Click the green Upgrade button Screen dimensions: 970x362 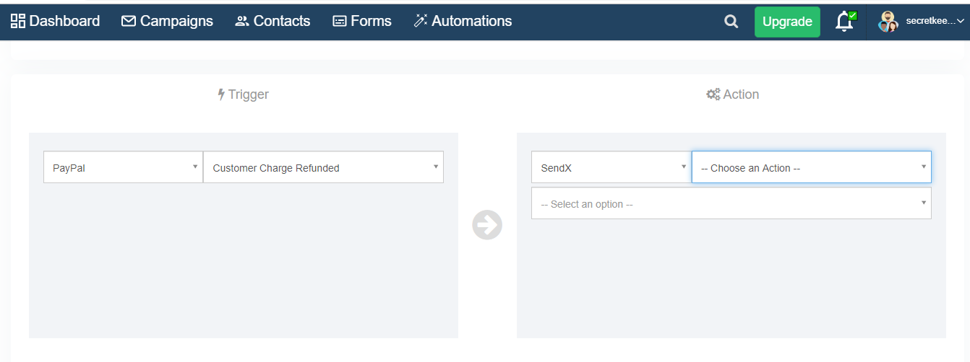(x=787, y=22)
